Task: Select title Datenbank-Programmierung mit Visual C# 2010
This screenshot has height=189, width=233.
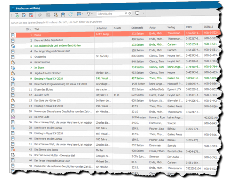Action: point(61,84)
